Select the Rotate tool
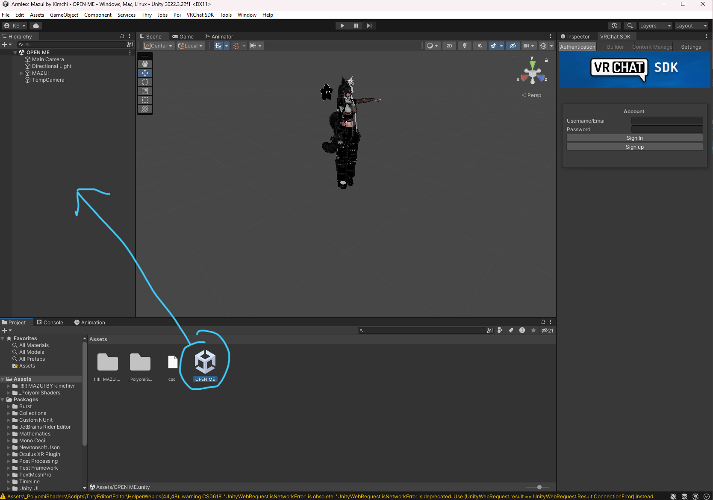 (x=145, y=82)
